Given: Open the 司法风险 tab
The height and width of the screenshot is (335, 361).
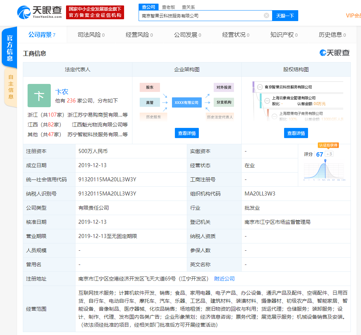Looking at the screenshot, I should tap(91, 35).
